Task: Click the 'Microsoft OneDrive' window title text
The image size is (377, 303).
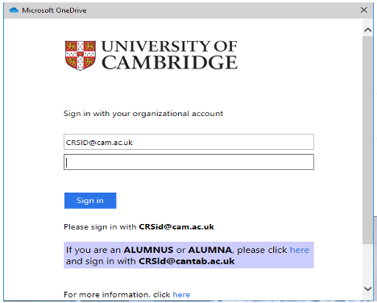Action: (54, 10)
